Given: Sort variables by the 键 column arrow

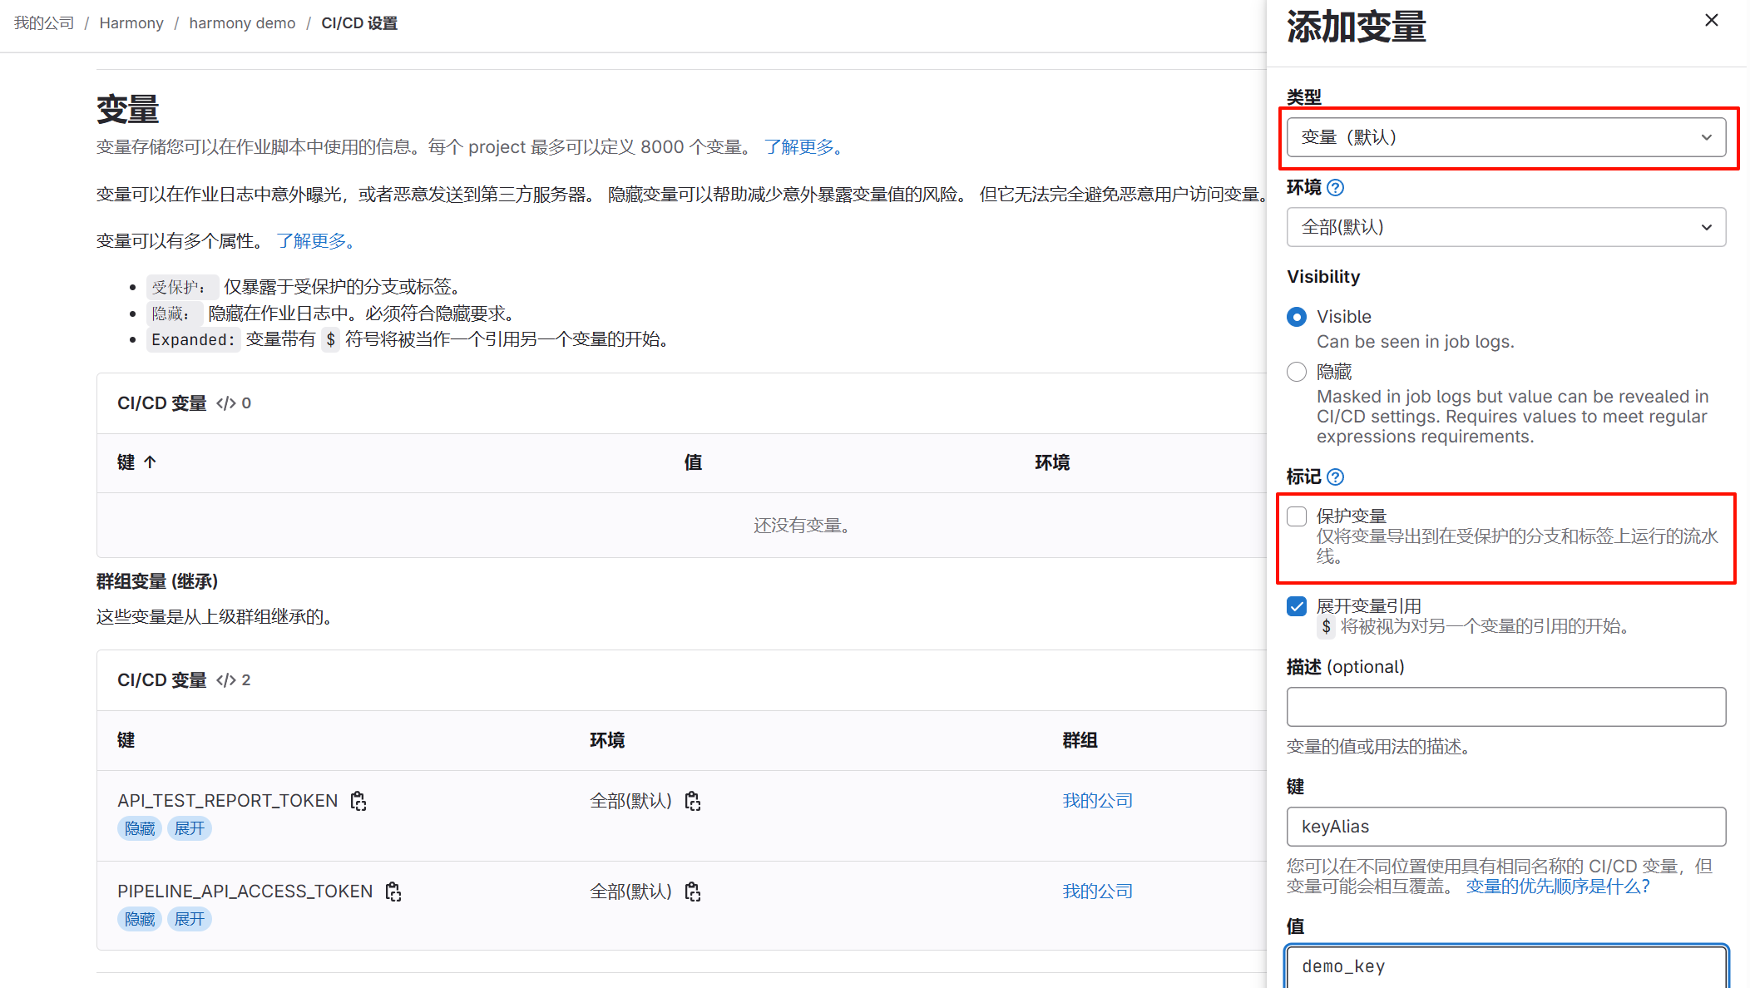Looking at the screenshot, I should click(x=150, y=462).
